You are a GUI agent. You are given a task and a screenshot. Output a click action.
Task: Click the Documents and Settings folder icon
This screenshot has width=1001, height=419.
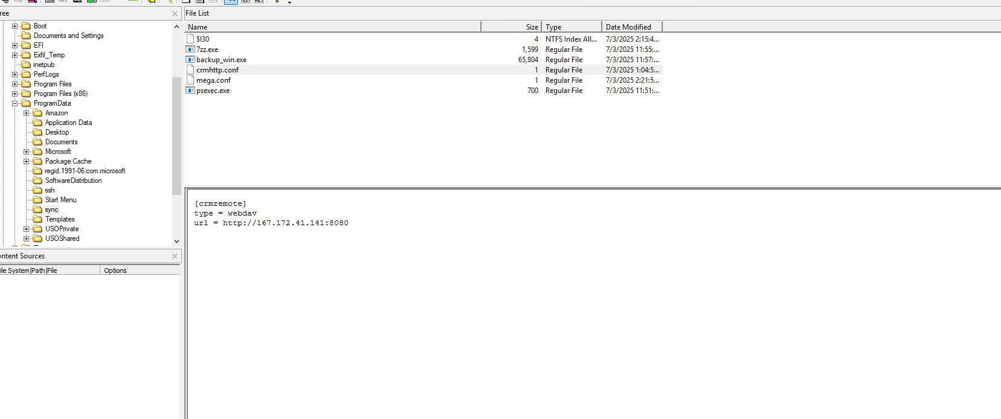[x=26, y=36]
